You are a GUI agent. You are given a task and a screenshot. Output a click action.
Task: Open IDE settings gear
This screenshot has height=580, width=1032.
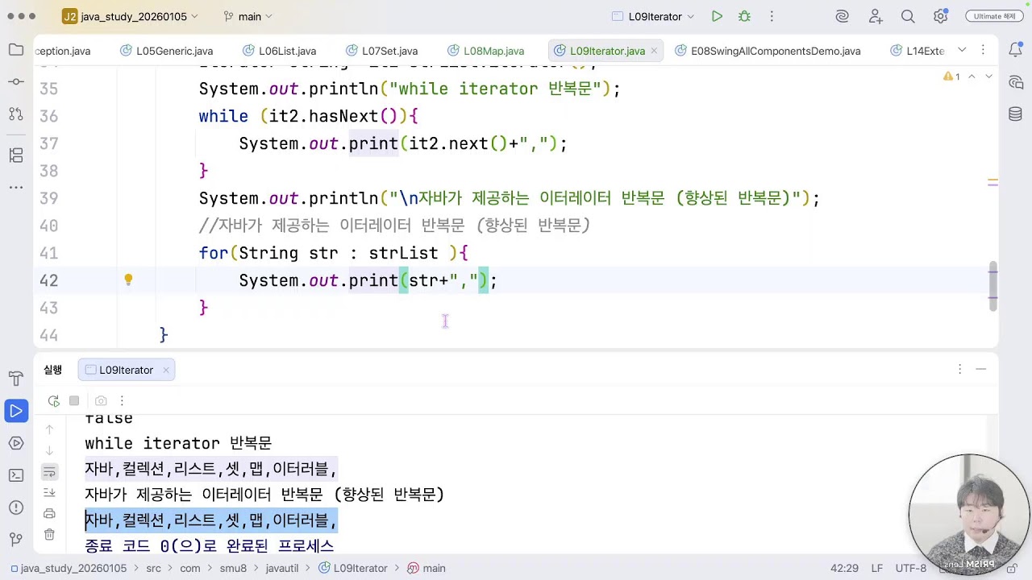[x=940, y=16]
